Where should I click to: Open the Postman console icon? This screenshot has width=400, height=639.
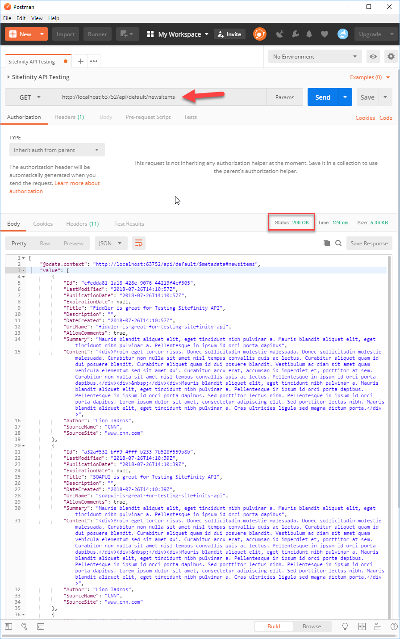point(40,626)
